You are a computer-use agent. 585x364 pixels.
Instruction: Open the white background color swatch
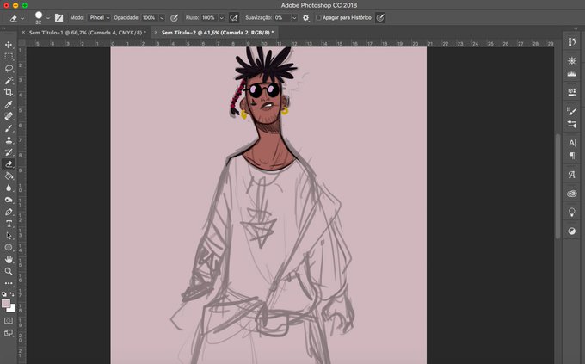(x=12, y=309)
